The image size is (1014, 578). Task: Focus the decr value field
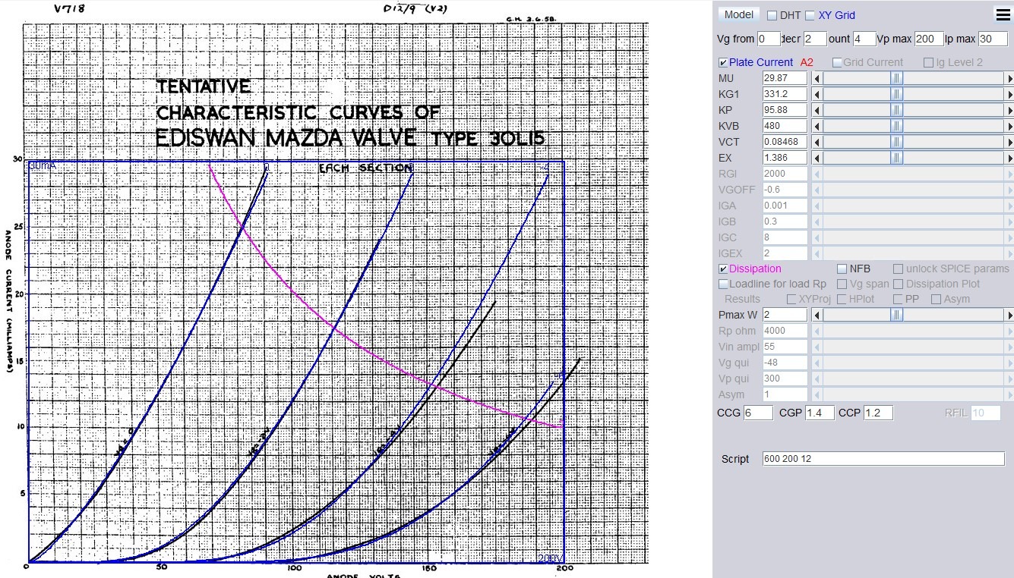tap(815, 39)
